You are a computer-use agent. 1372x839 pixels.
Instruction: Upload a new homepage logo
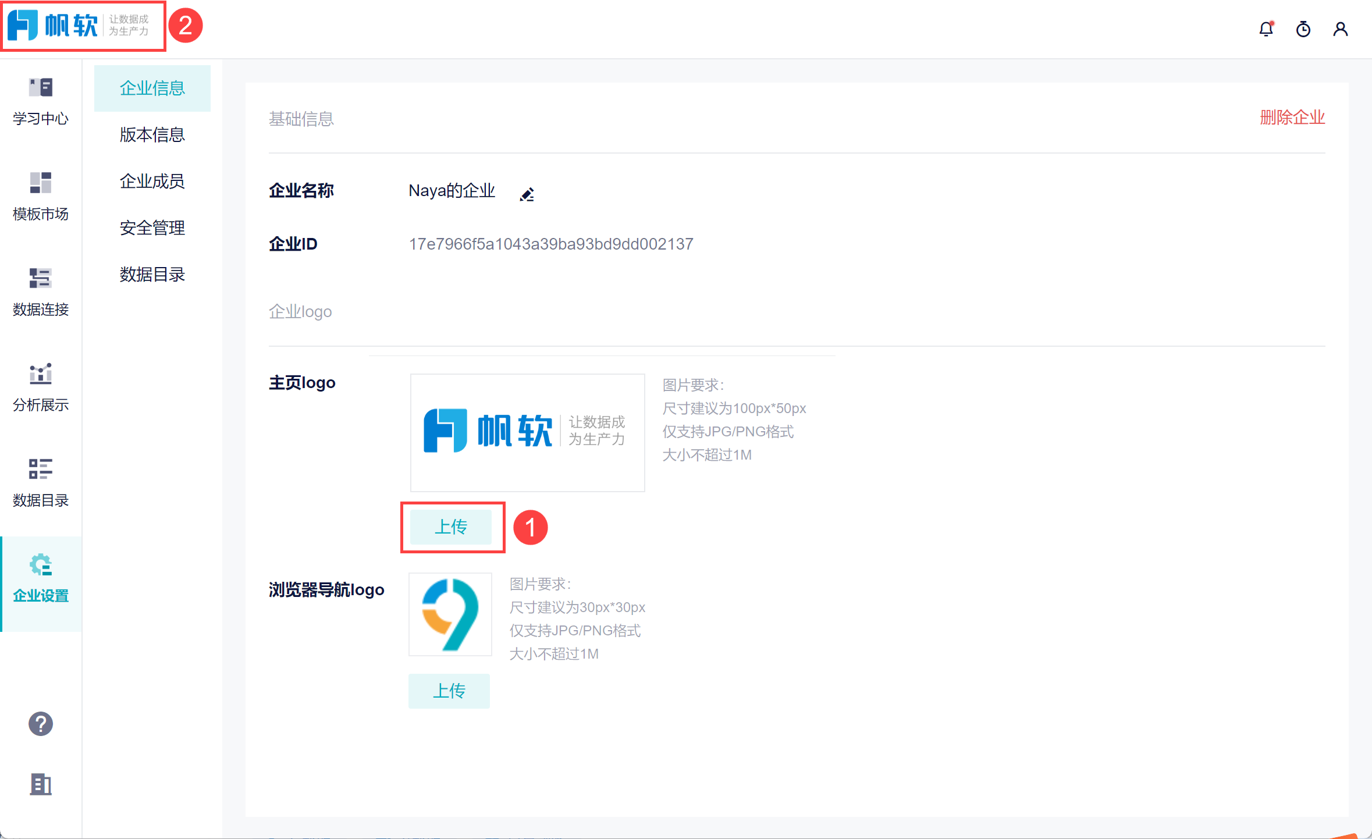(x=451, y=527)
